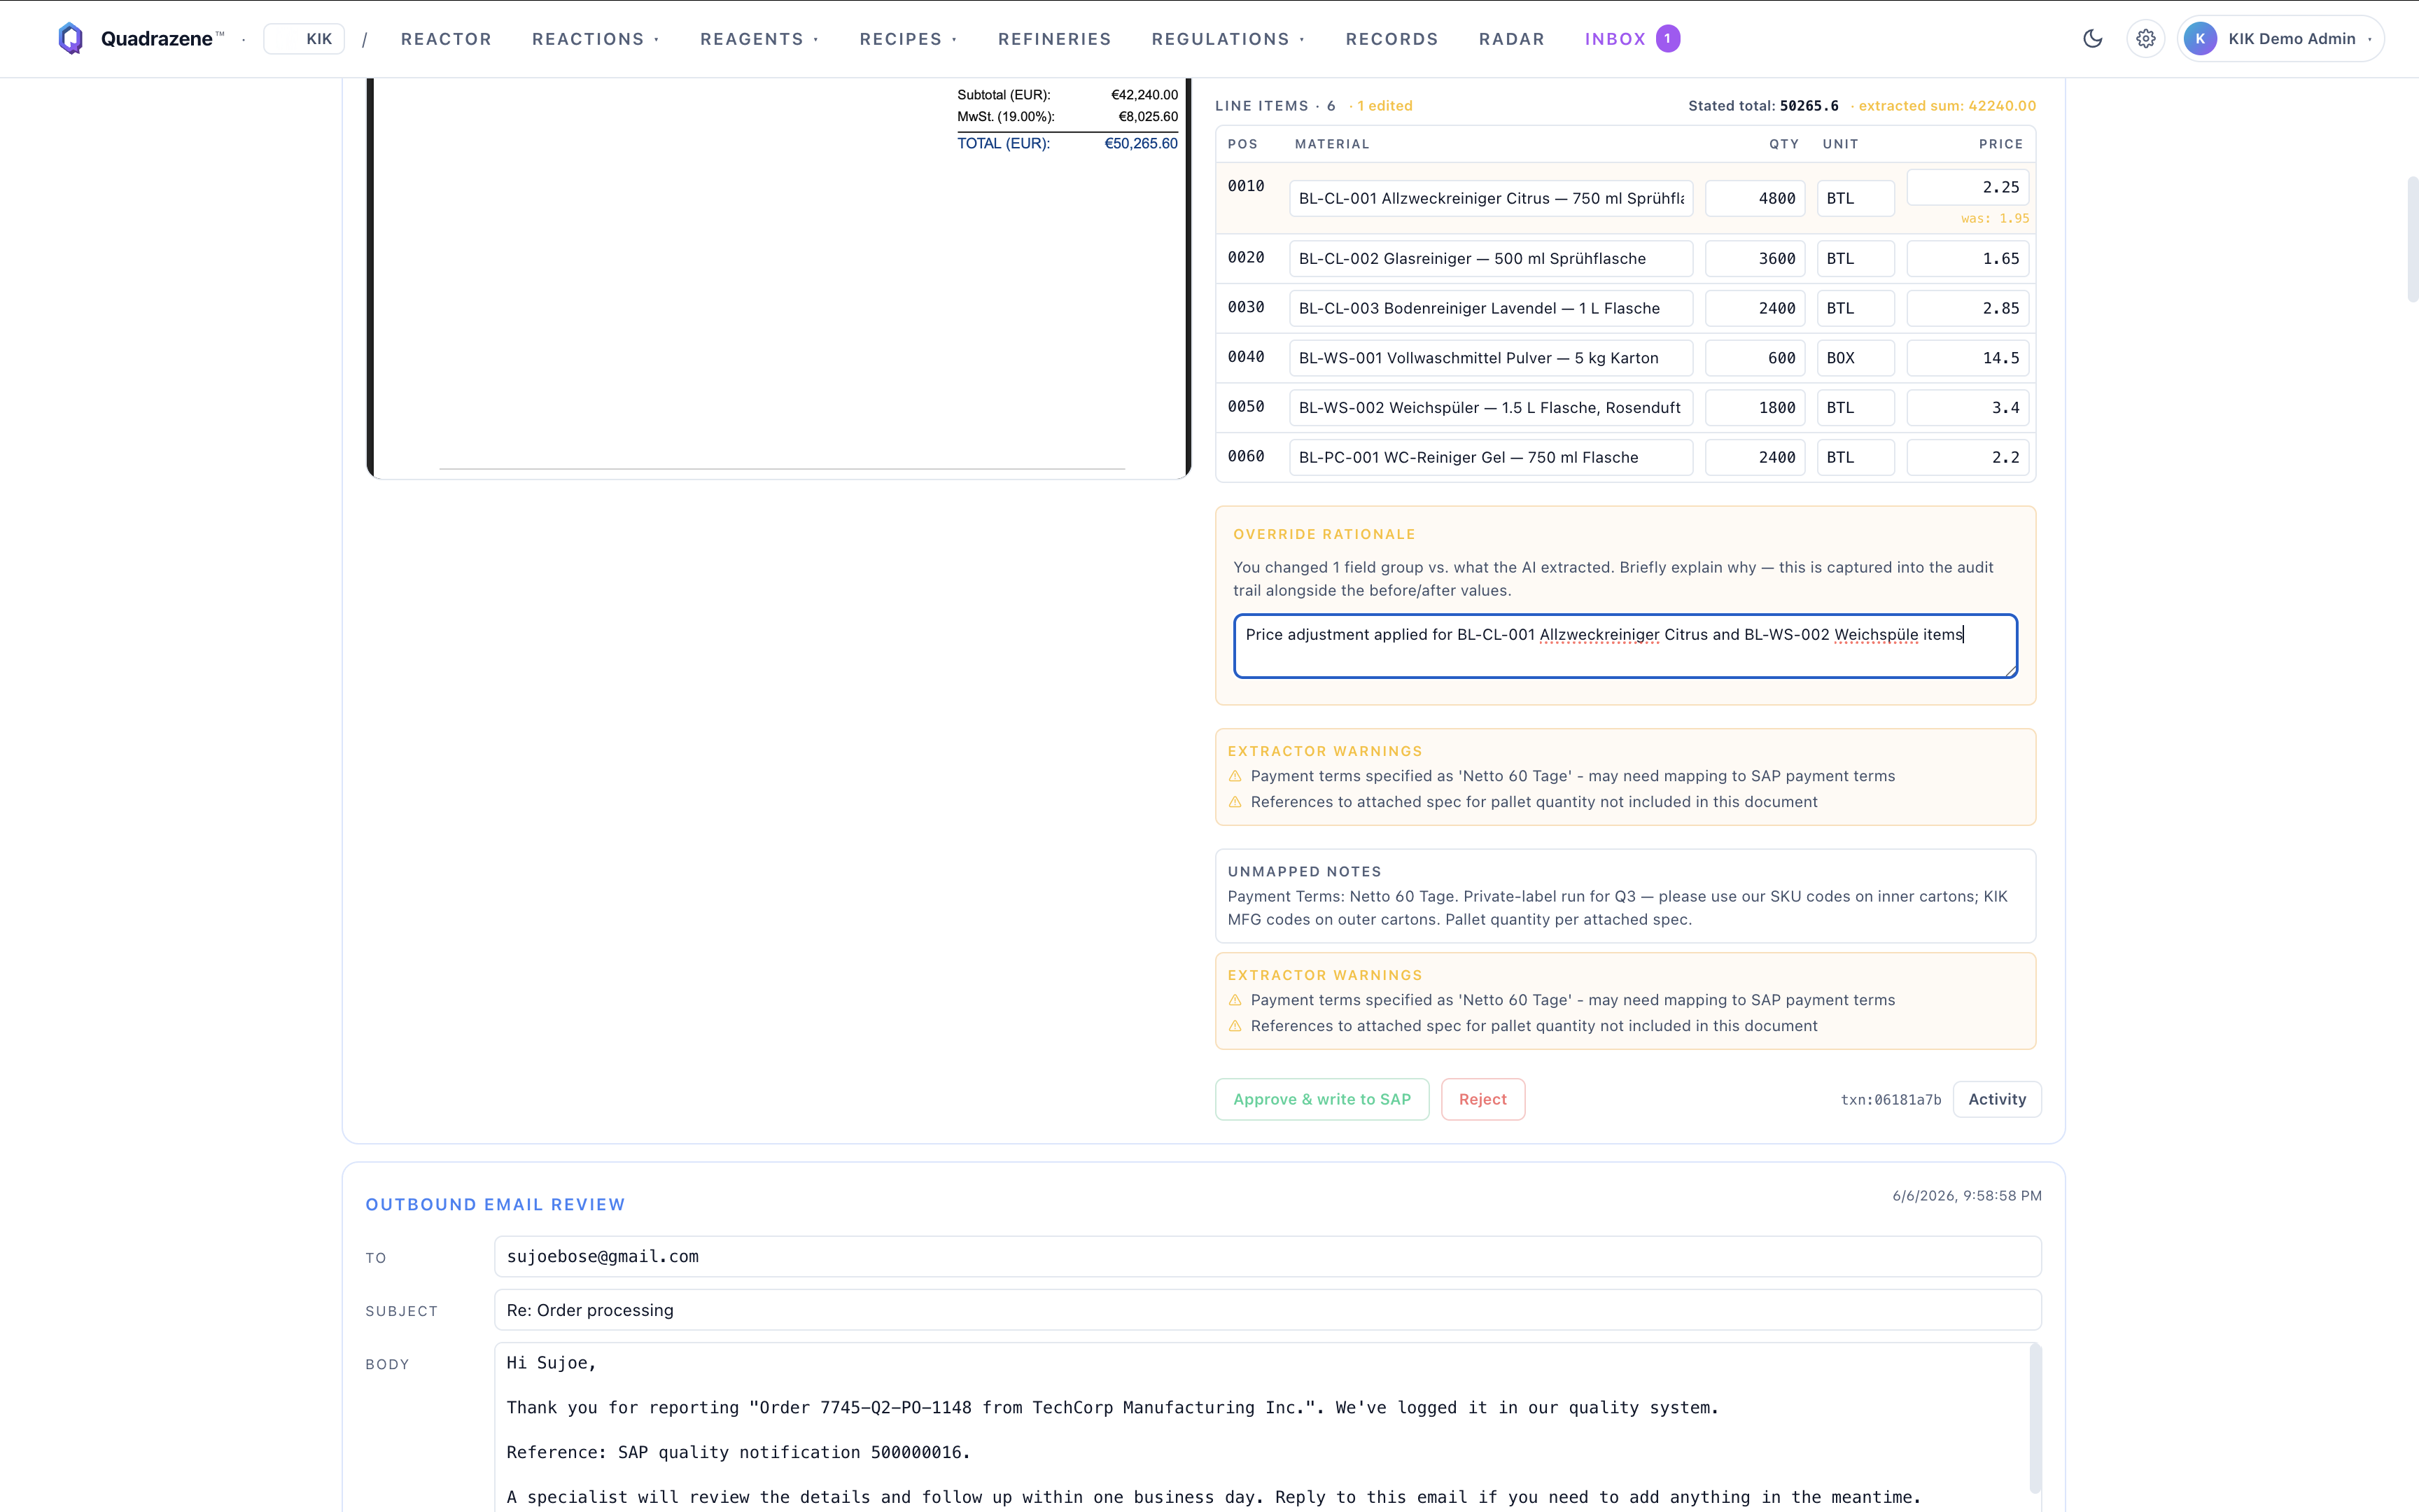Edit material field for position 0010
Image resolution: width=2419 pixels, height=1512 pixels.
pyautogui.click(x=1490, y=198)
